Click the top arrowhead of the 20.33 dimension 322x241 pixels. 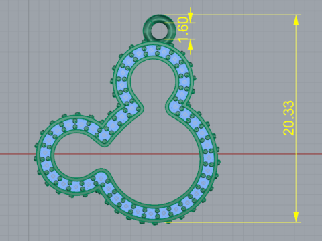pyautogui.click(x=296, y=21)
